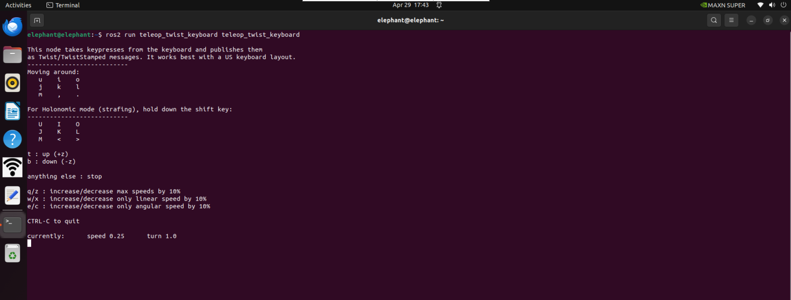The image size is (791, 300).
Task: Open Thunderbird mail from the dock
Action: point(12,27)
